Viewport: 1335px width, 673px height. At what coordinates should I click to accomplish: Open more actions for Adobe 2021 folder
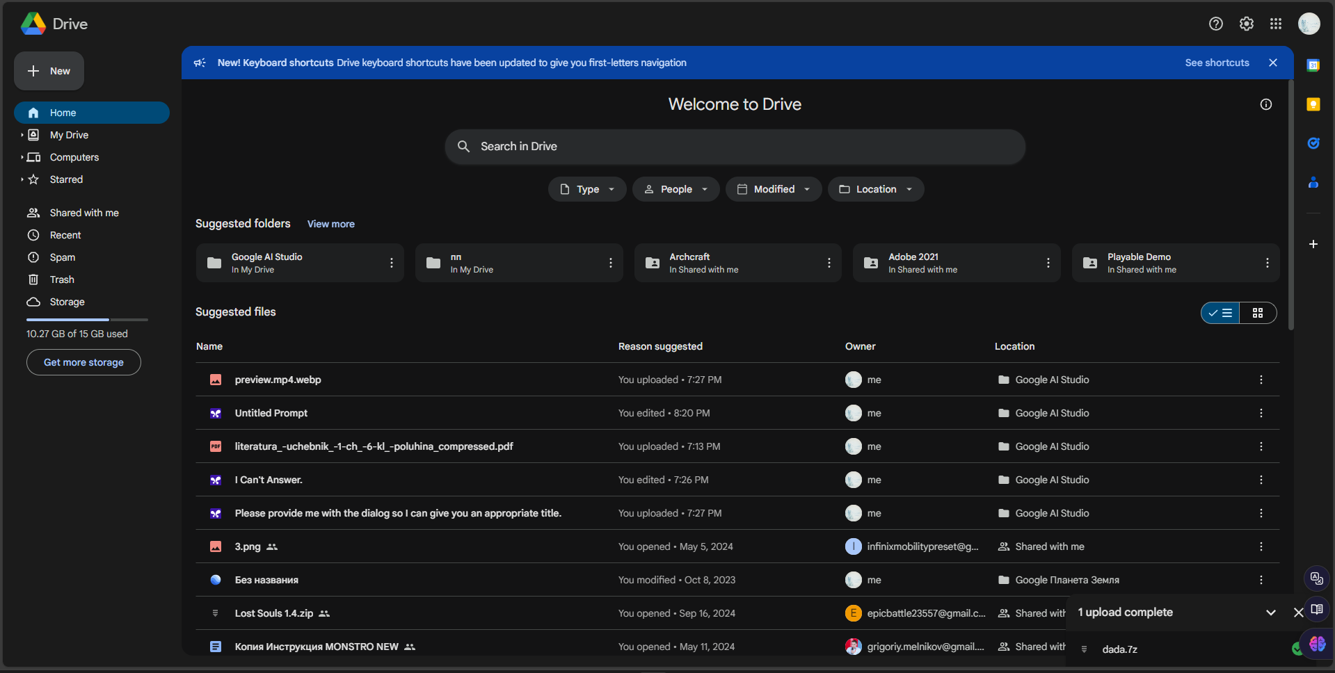1048,263
